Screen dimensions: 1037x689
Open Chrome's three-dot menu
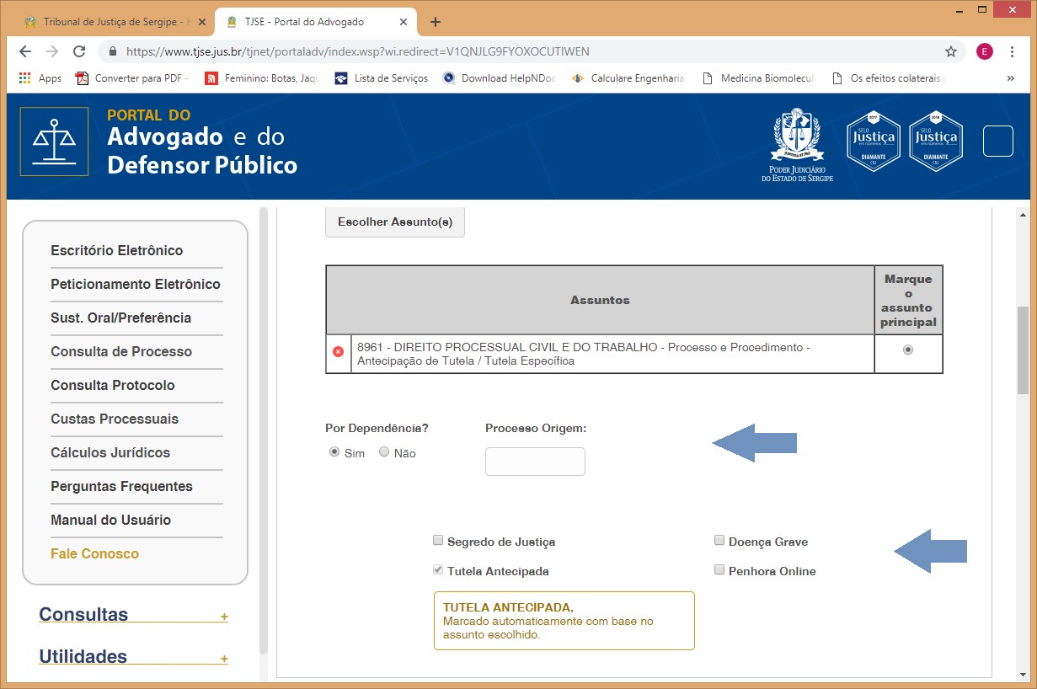1011,51
